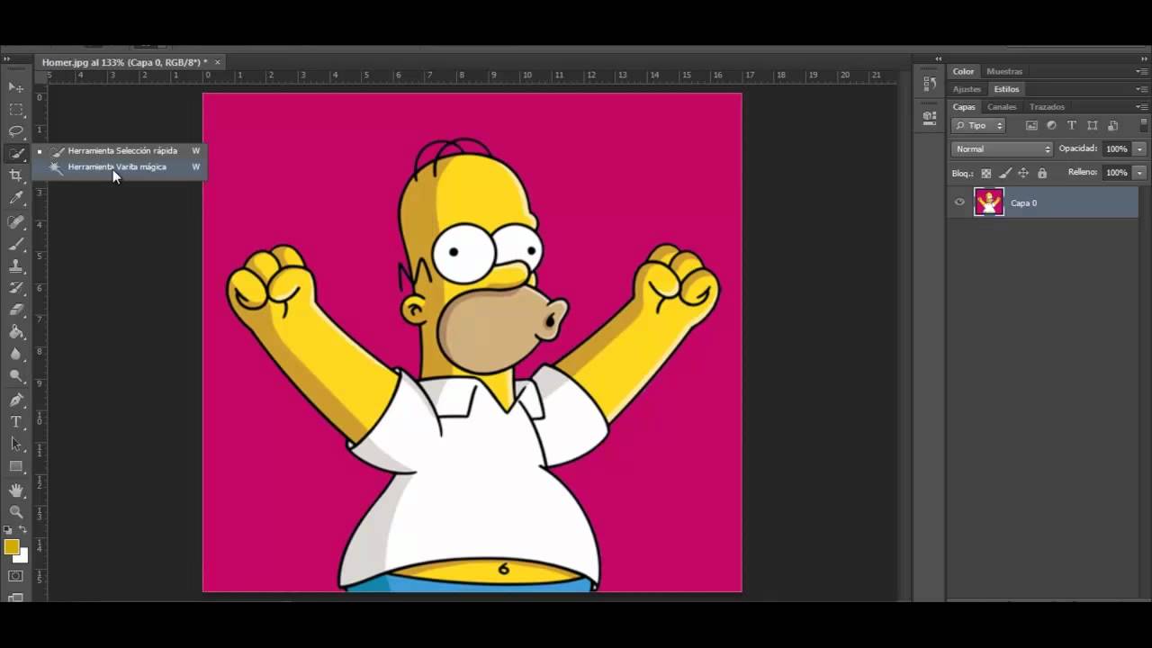Open the Color panel options menu
1152x648 pixels.
1141,71
